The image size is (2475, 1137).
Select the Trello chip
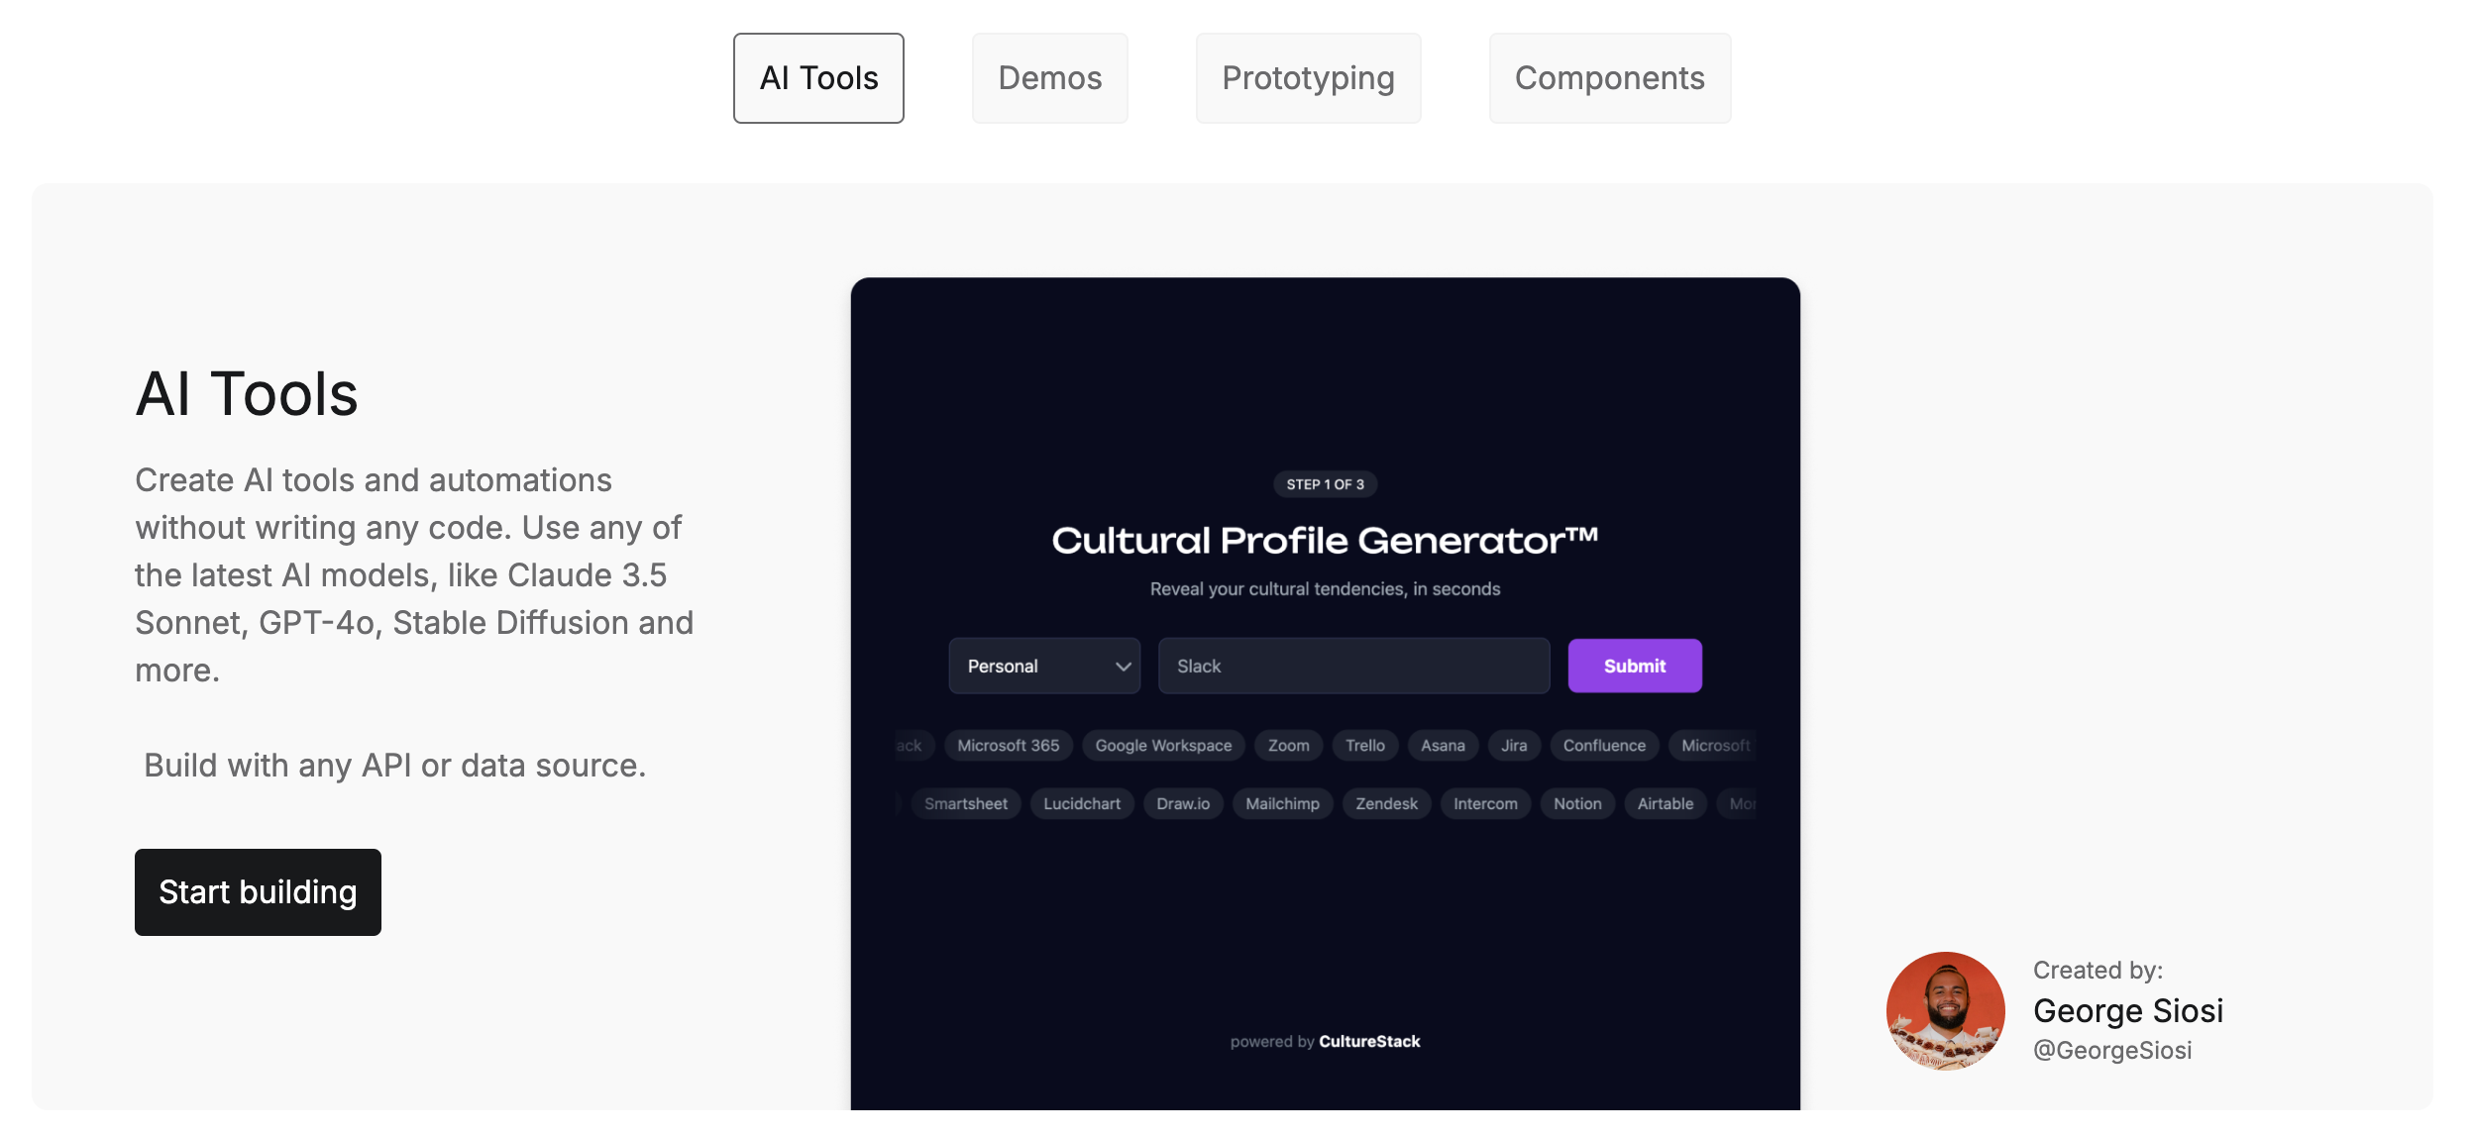click(x=1364, y=746)
